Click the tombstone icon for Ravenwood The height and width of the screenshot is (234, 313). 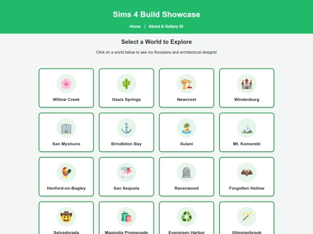tap(187, 172)
